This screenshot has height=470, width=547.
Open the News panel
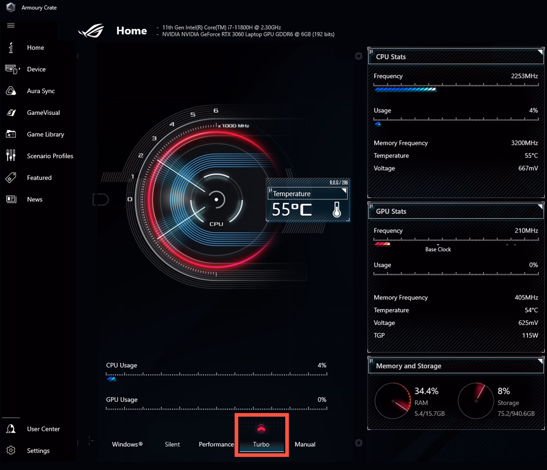click(34, 199)
